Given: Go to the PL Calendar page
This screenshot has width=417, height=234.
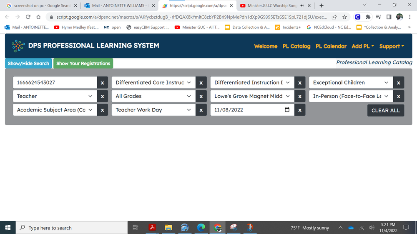Looking at the screenshot, I should pos(331,46).
